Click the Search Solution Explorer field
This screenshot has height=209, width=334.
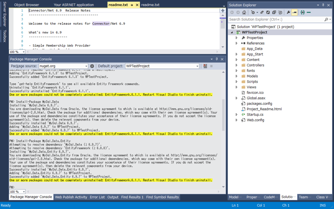point(277,19)
